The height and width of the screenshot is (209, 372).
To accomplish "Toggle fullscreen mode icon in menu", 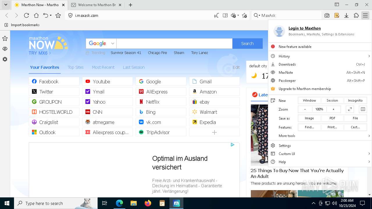I will pyautogui.click(x=350, y=109).
